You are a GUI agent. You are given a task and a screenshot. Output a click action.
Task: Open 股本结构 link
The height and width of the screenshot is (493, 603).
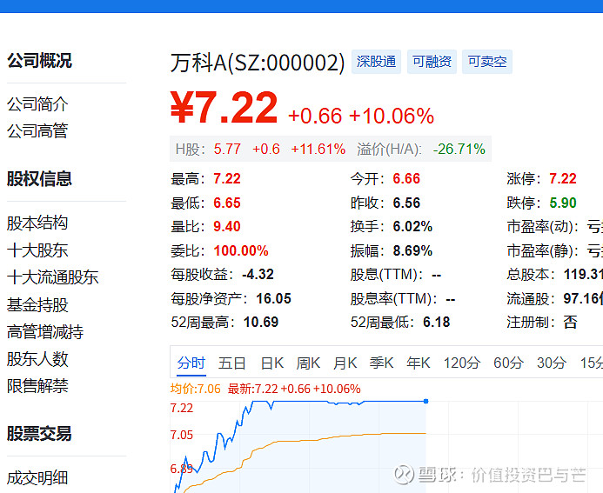point(37,223)
